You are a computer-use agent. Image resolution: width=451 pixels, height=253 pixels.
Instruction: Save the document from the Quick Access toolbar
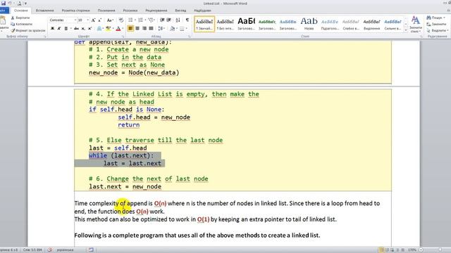click(4, 3)
